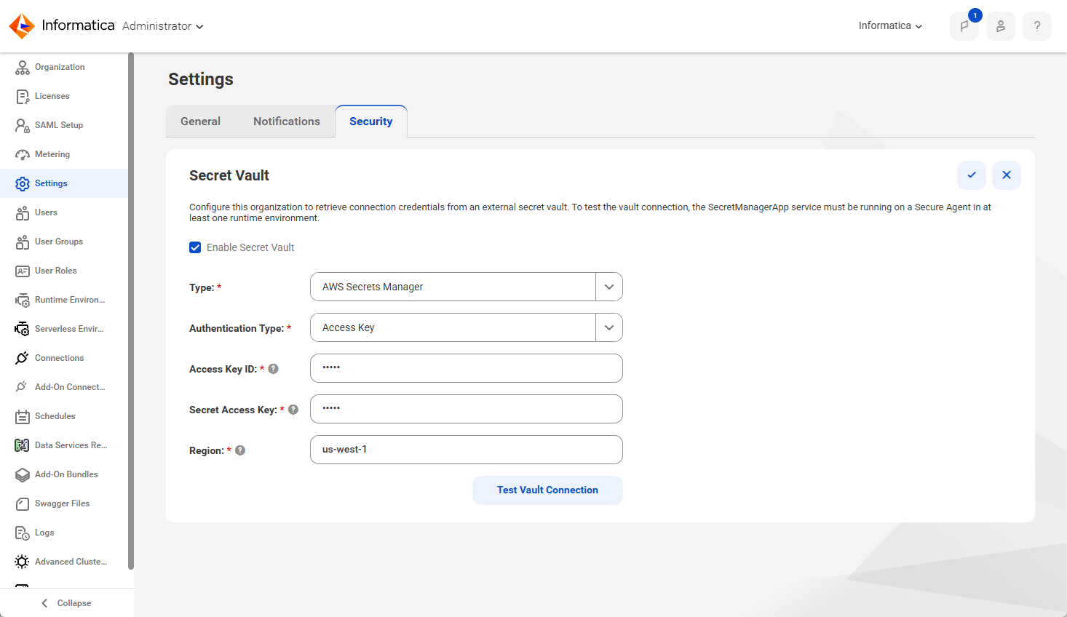Click the Users sidebar icon

tap(23, 213)
